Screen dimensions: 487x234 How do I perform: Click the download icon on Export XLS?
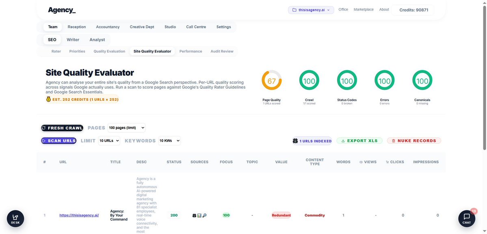click(343, 141)
